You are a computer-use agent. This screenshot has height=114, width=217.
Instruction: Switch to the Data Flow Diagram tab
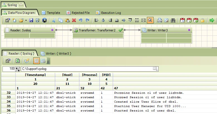(x=19, y=13)
